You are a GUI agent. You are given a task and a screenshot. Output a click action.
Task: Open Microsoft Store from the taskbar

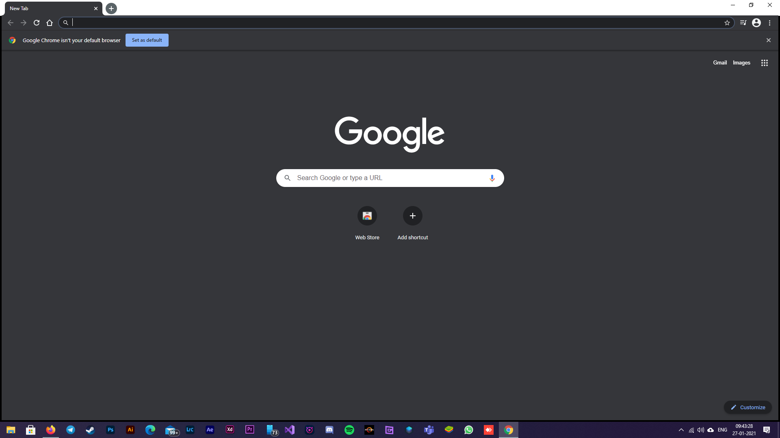tap(31, 430)
